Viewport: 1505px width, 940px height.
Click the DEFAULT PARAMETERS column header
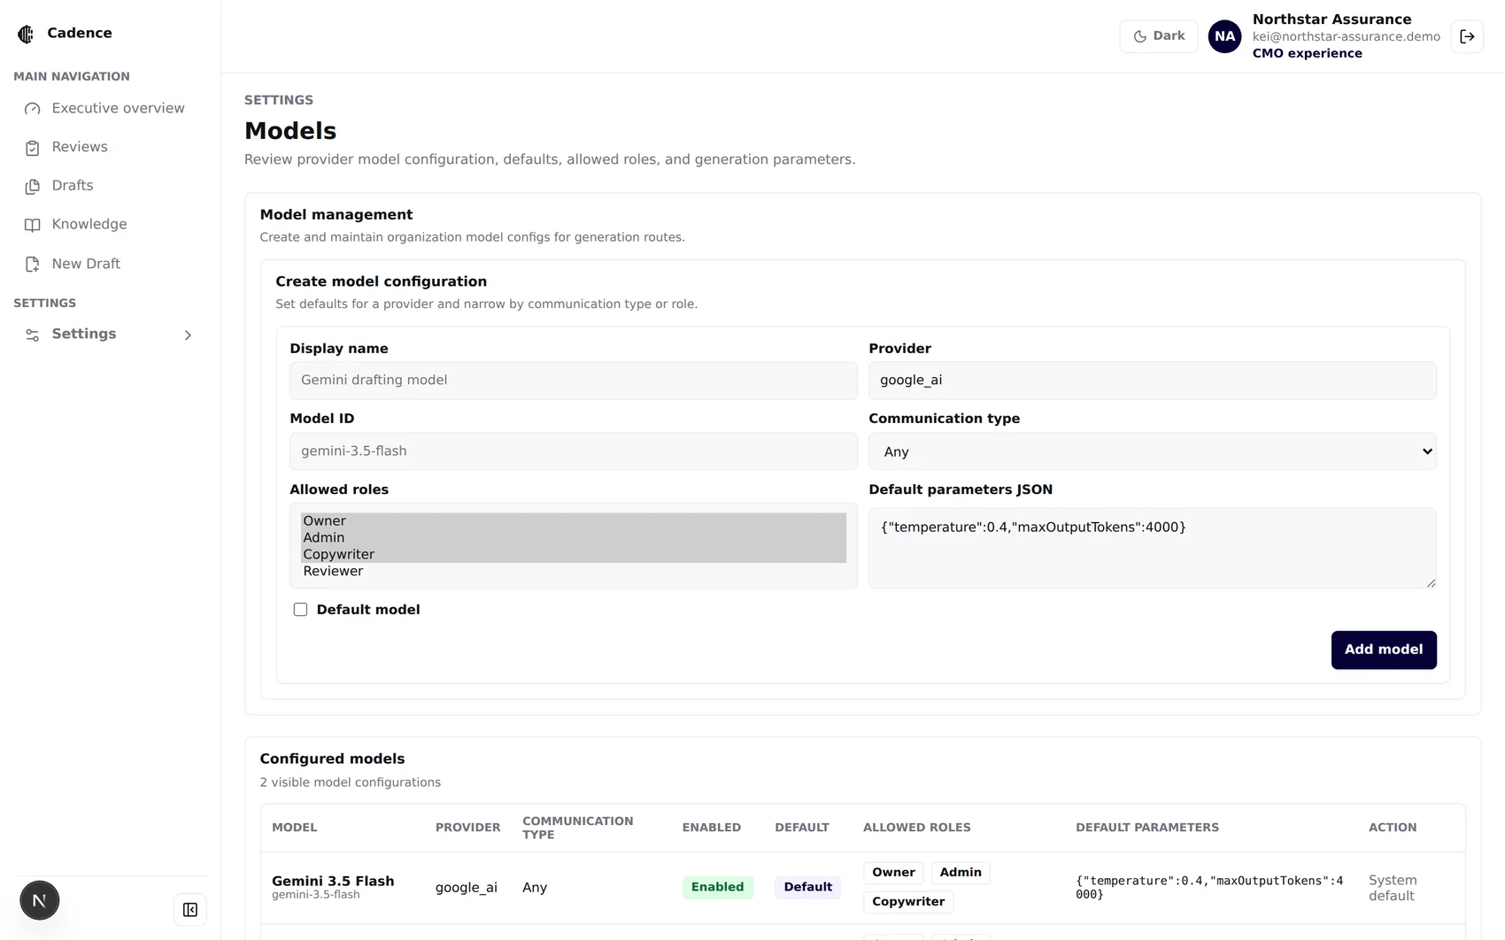(1146, 828)
